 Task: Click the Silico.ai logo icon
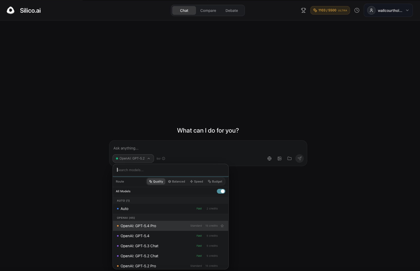point(11,10)
